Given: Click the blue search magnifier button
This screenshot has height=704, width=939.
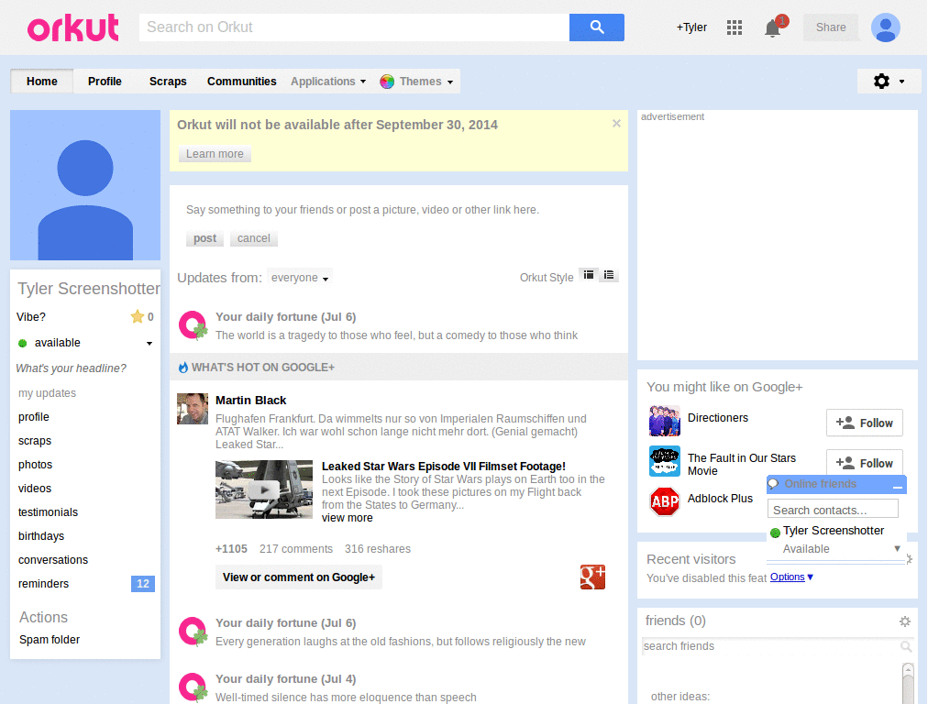Looking at the screenshot, I should (596, 27).
